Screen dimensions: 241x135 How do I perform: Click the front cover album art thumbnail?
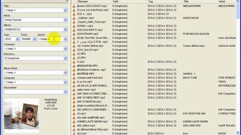pos(21,115)
